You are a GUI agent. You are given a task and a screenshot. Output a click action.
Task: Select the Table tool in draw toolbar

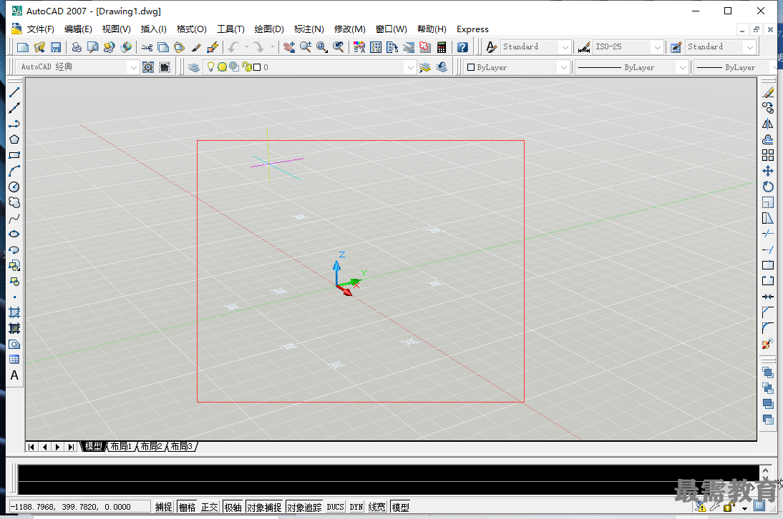click(14, 360)
